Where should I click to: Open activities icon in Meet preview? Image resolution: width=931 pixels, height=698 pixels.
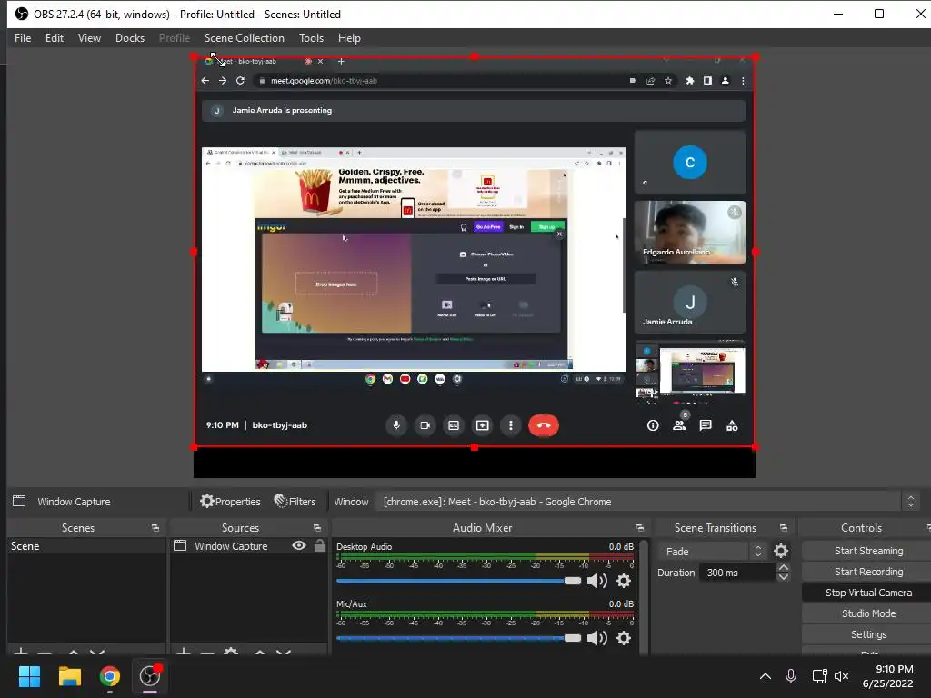pos(732,425)
